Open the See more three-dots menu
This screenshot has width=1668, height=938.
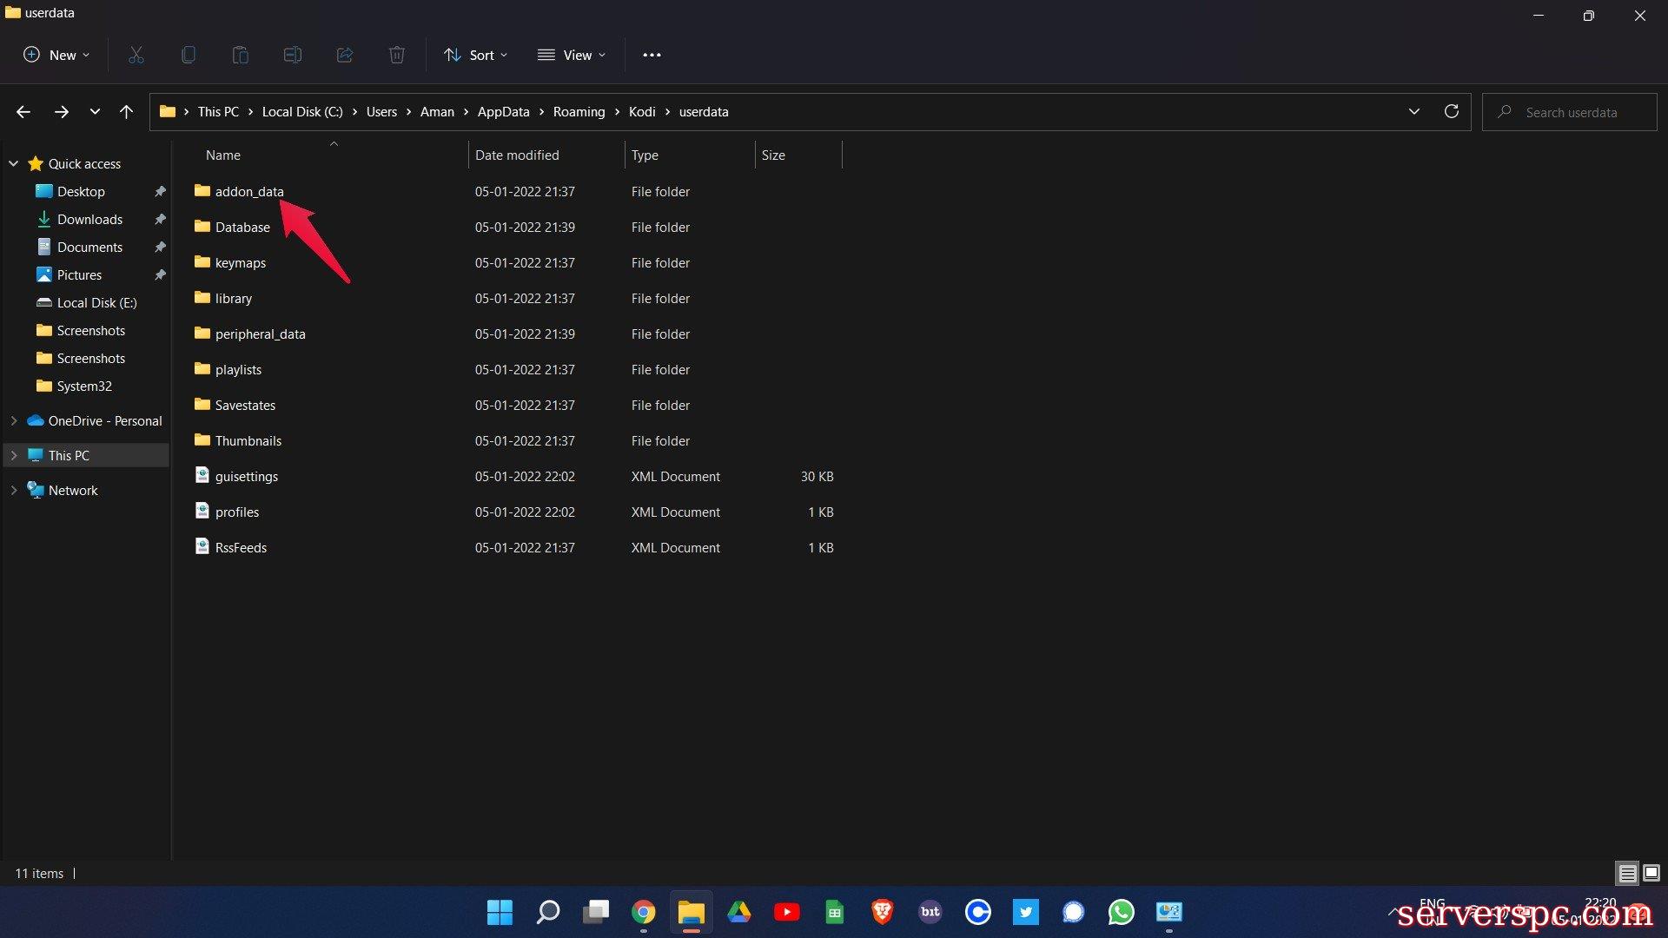click(x=652, y=55)
